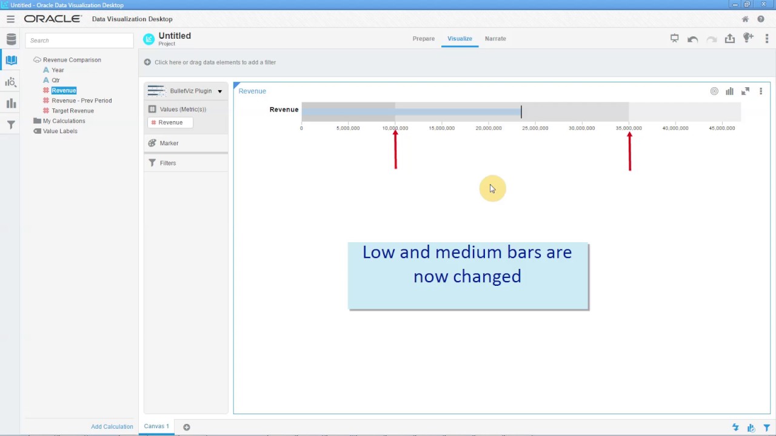Undo last edit with undo arrow

692,39
